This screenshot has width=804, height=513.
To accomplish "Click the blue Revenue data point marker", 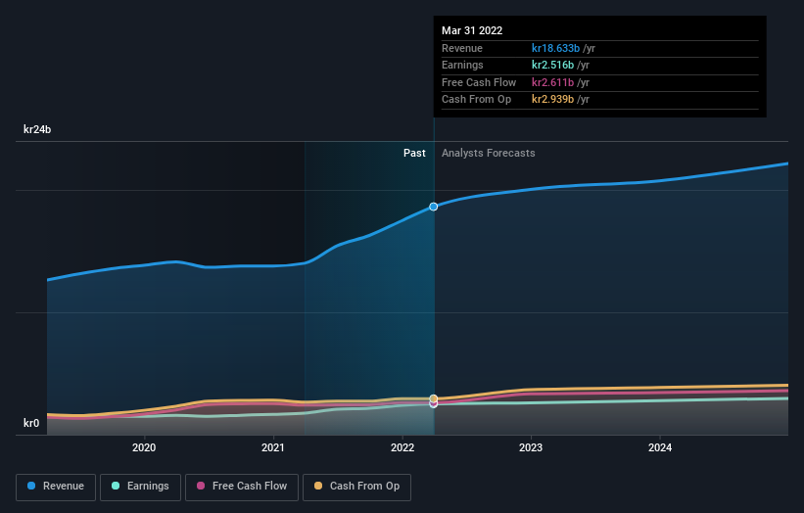I will 434,207.
